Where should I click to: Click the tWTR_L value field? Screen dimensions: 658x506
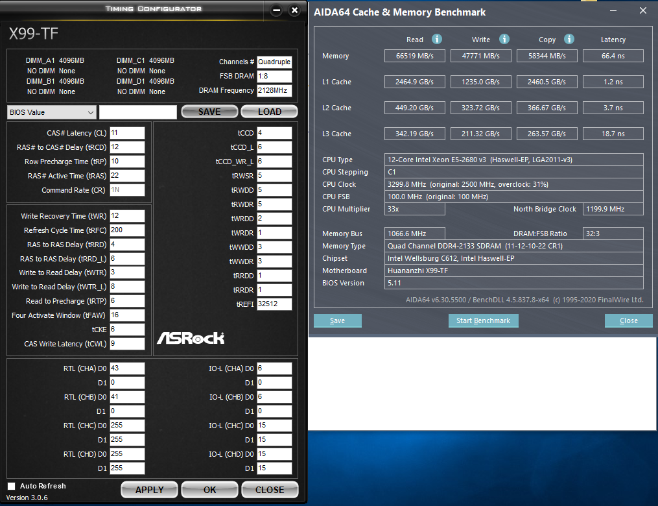tap(127, 286)
